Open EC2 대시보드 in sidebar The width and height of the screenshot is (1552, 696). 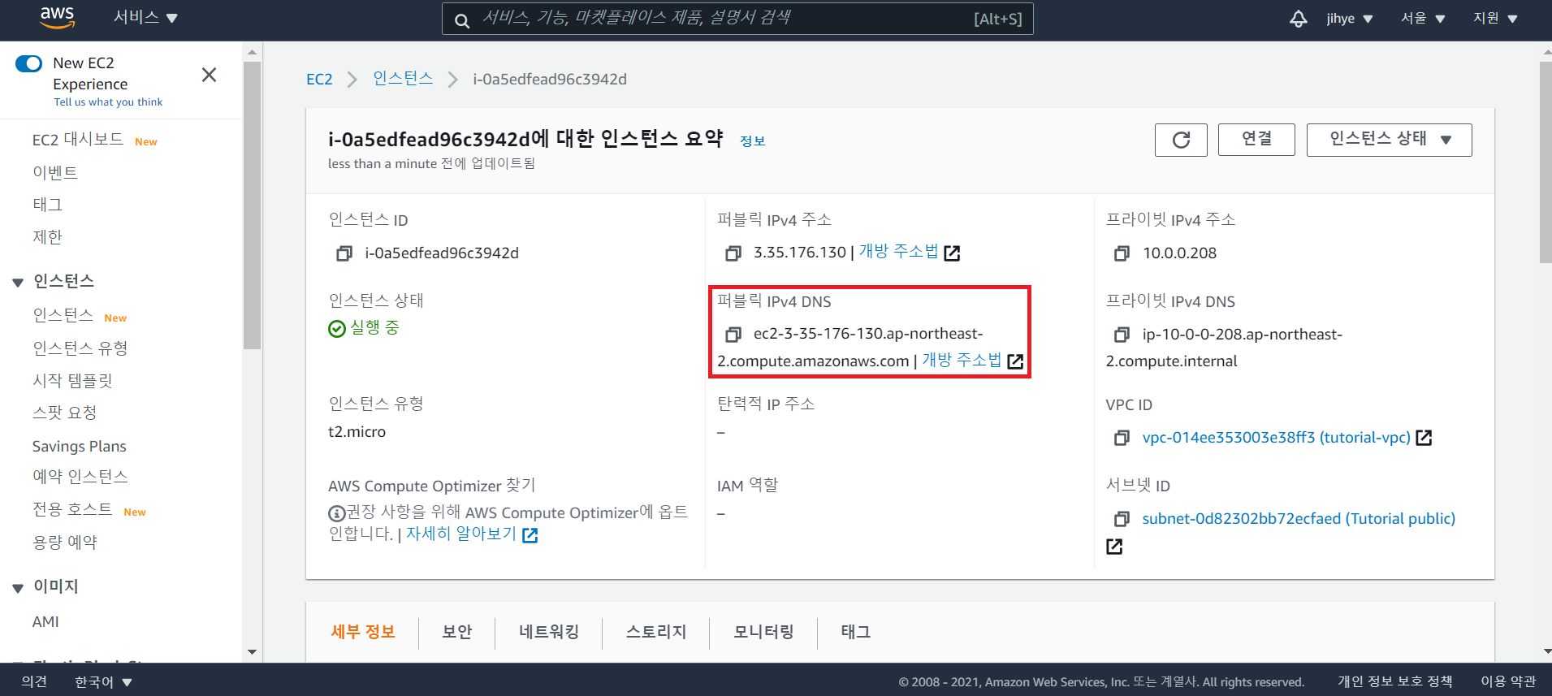tap(78, 140)
